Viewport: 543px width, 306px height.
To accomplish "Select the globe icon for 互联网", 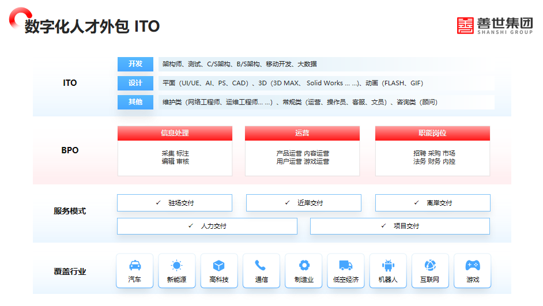I will click(430, 266).
